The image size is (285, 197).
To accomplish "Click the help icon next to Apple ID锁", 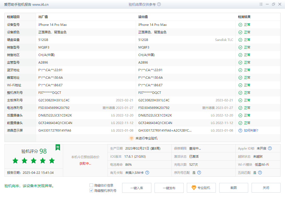I will (x=270, y=148).
